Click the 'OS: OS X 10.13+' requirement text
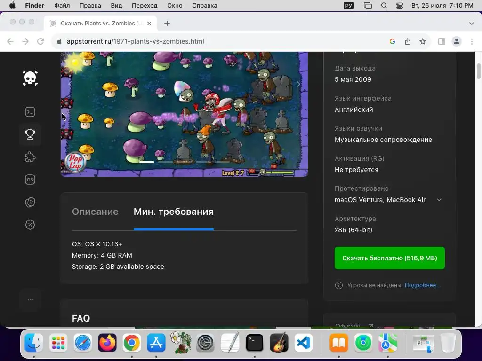 pos(97,244)
